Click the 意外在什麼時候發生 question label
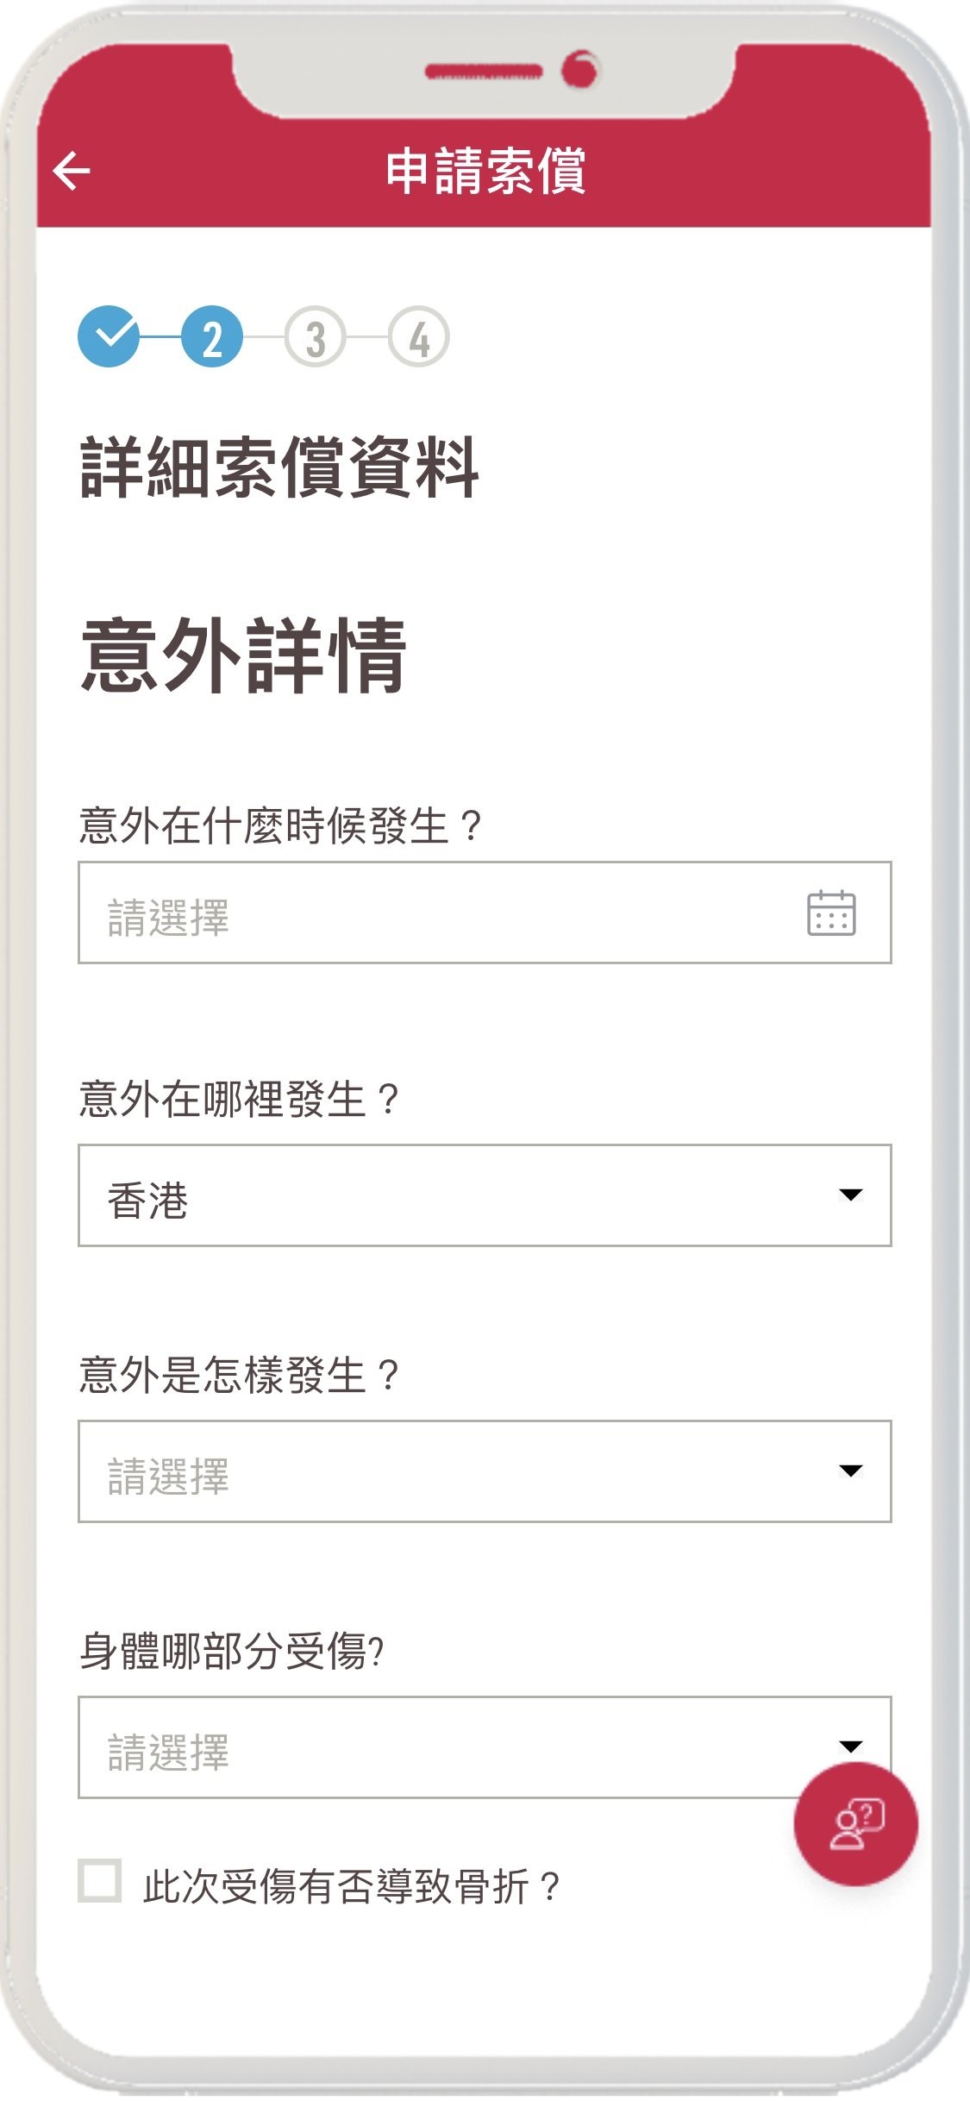Screen dimensions: 970x2101 280,825
